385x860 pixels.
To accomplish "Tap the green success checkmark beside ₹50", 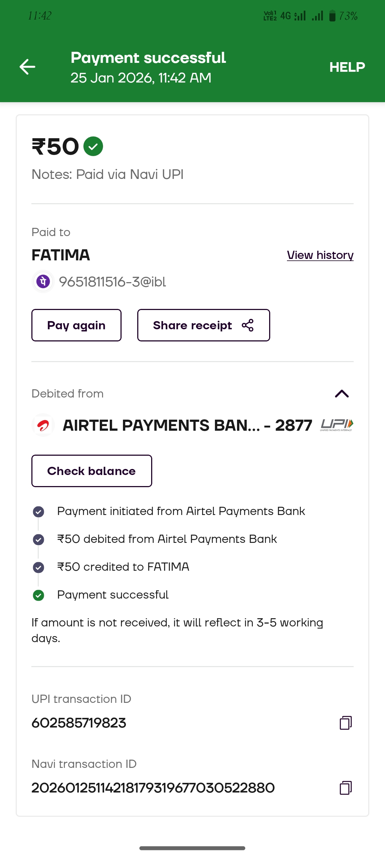I will (x=93, y=146).
